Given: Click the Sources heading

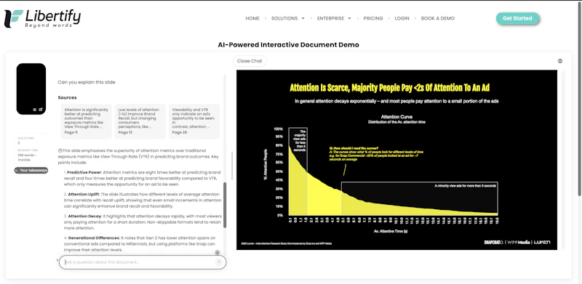Looking at the screenshot, I should pos(67,98).
